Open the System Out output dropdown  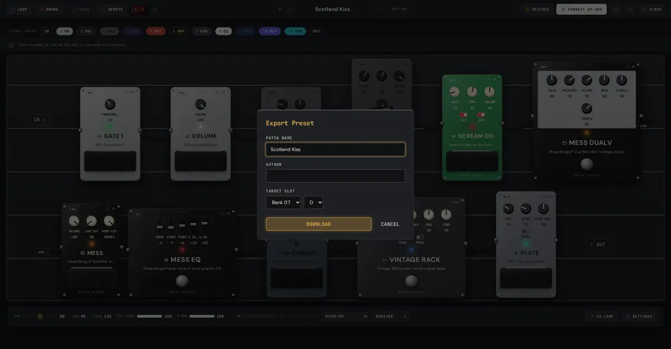[x=346, y=316]
